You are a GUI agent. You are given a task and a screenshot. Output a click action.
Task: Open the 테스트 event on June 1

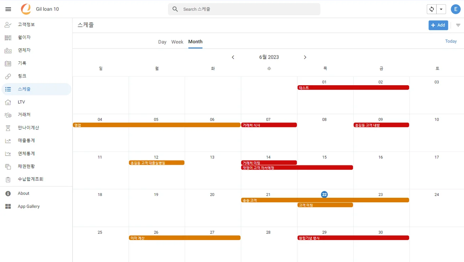point(353,88)
